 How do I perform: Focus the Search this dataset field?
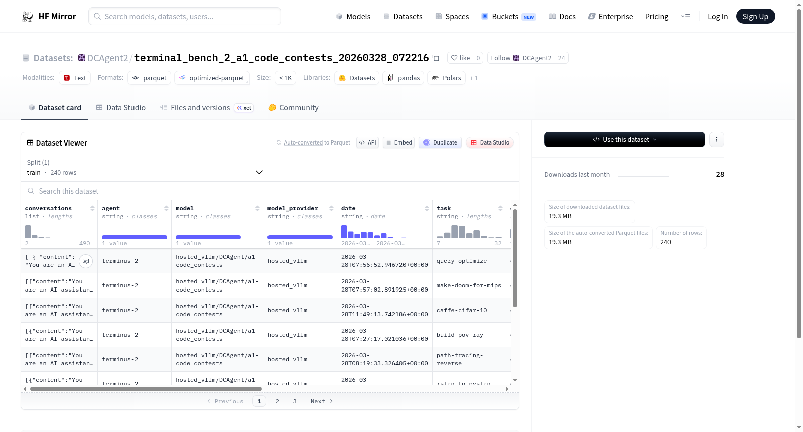pos(270,191)
